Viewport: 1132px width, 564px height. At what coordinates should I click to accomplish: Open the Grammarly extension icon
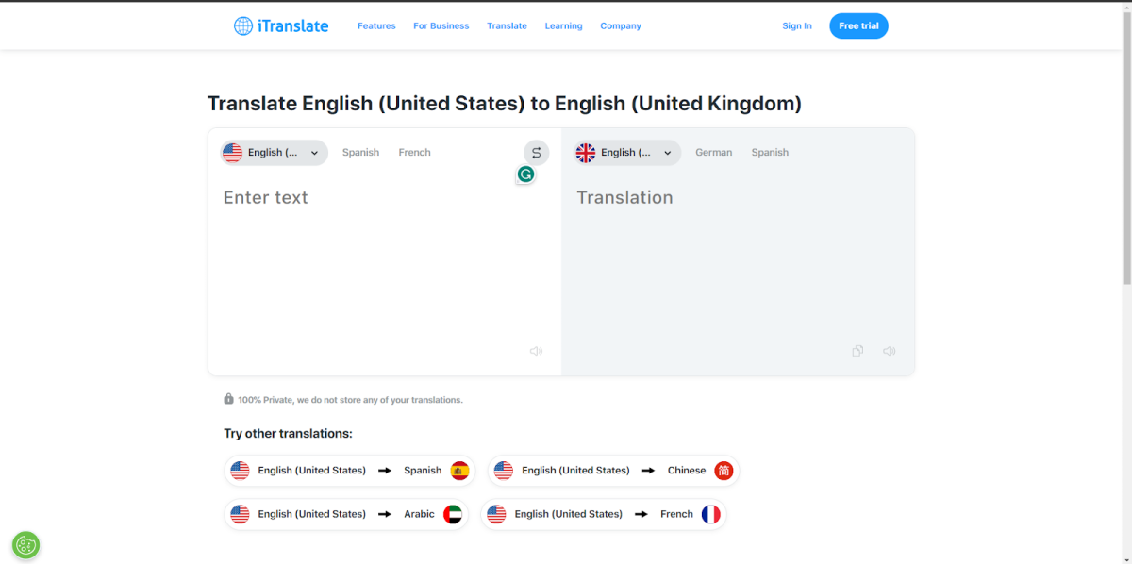point(524,174)
